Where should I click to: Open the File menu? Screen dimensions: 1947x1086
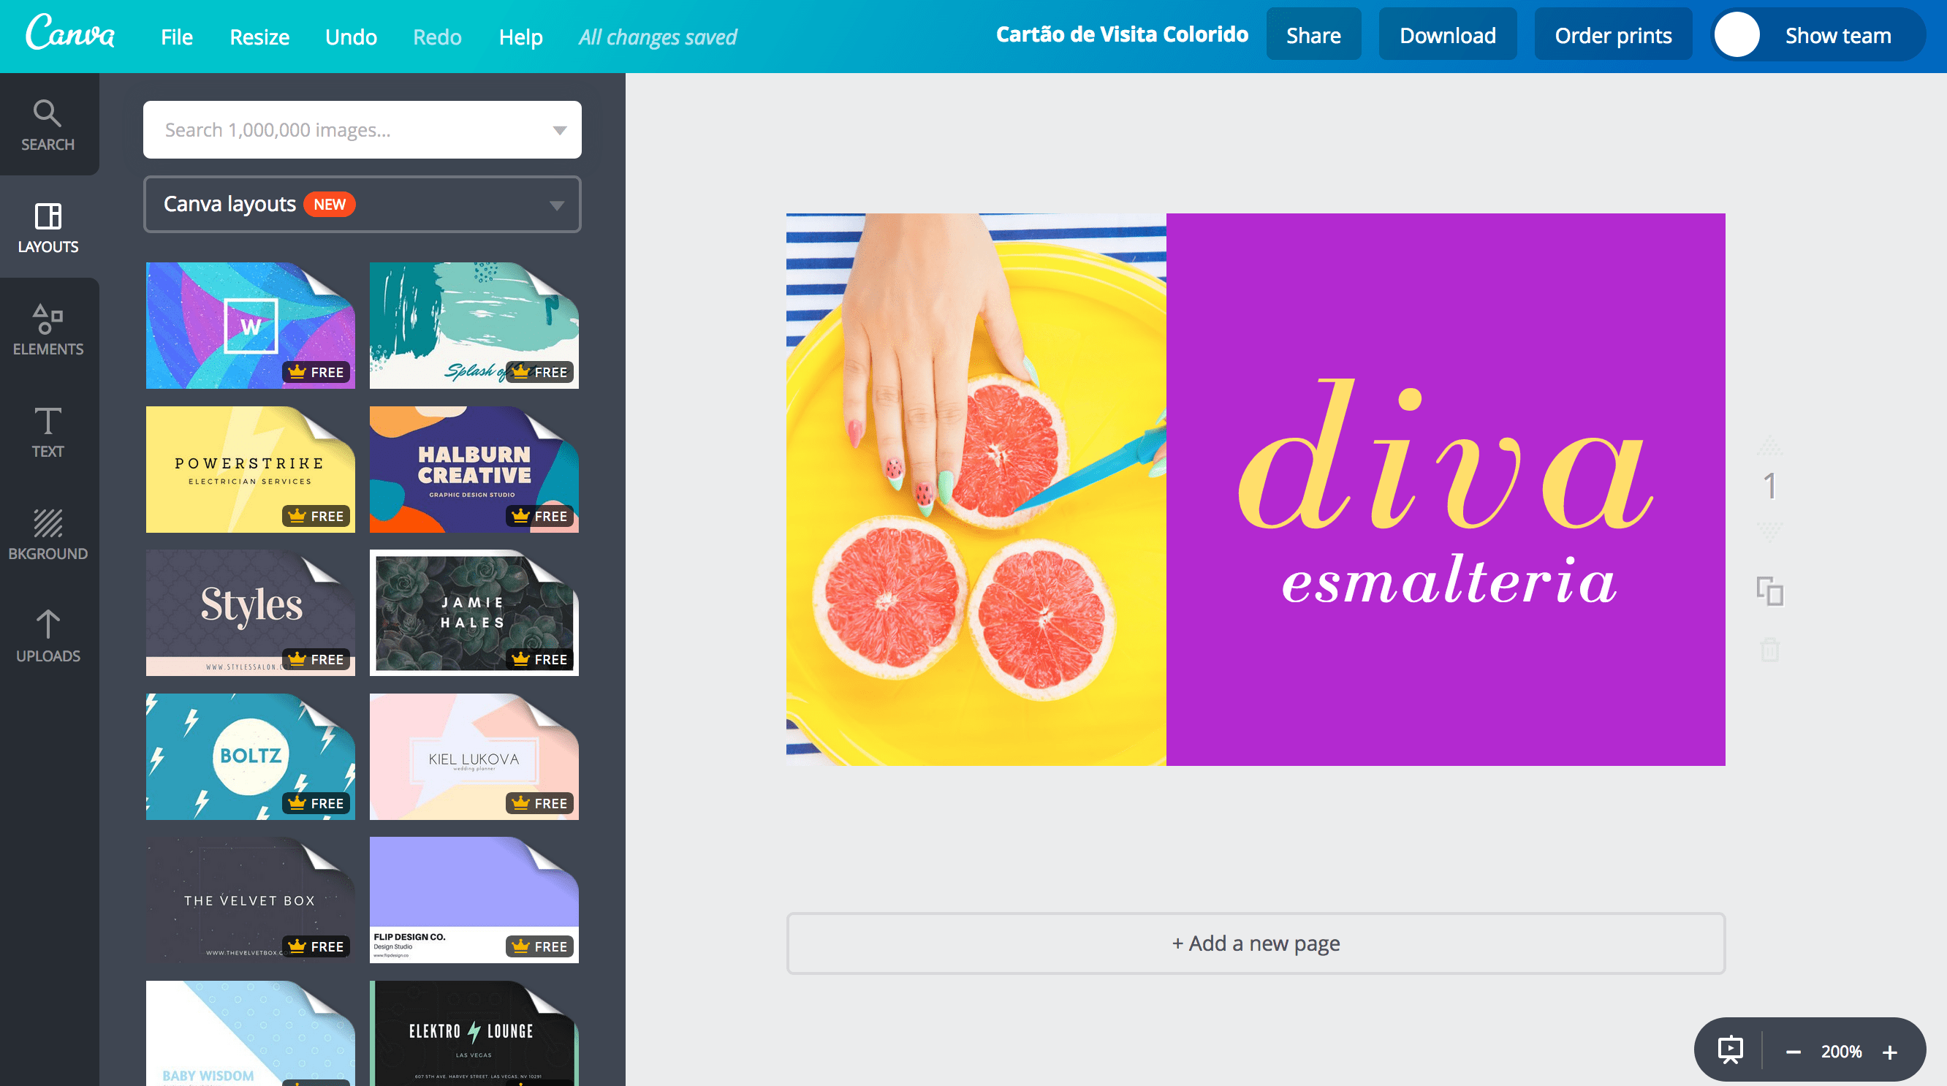(177, 37)
